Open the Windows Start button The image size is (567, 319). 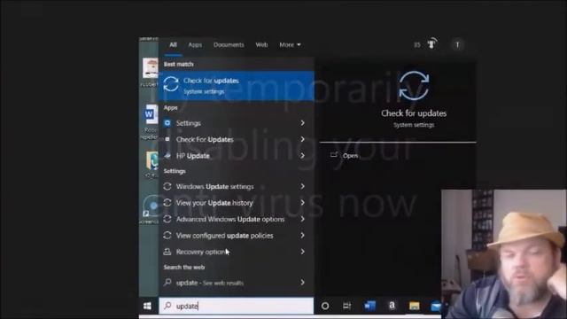(147, 306)
